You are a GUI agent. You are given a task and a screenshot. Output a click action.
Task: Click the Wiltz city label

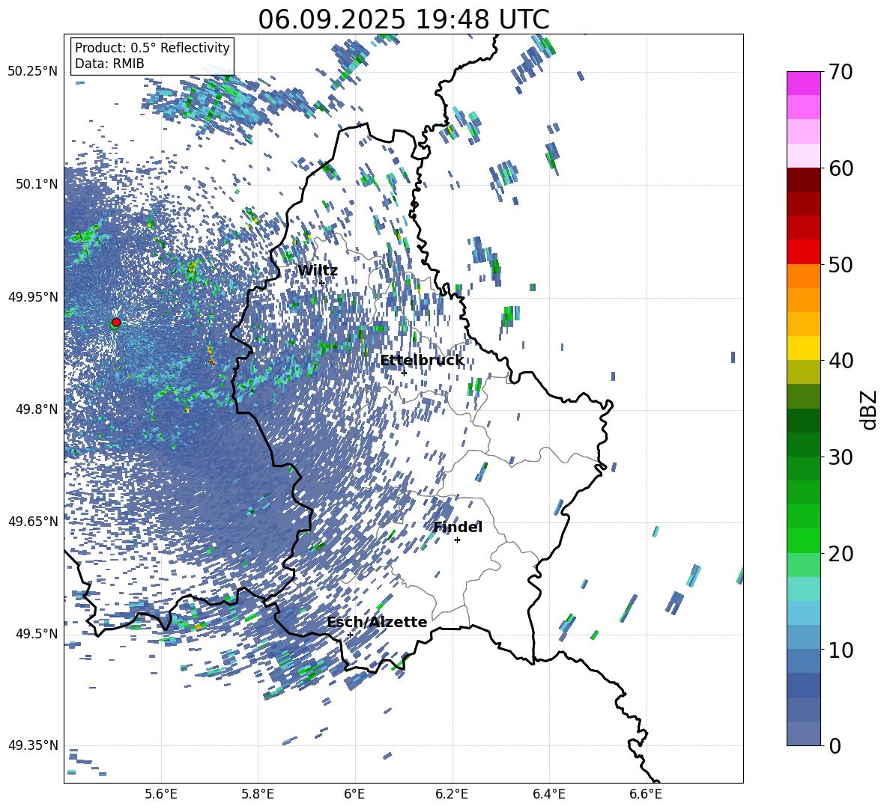pyautogui.click(x=318, y=271)
